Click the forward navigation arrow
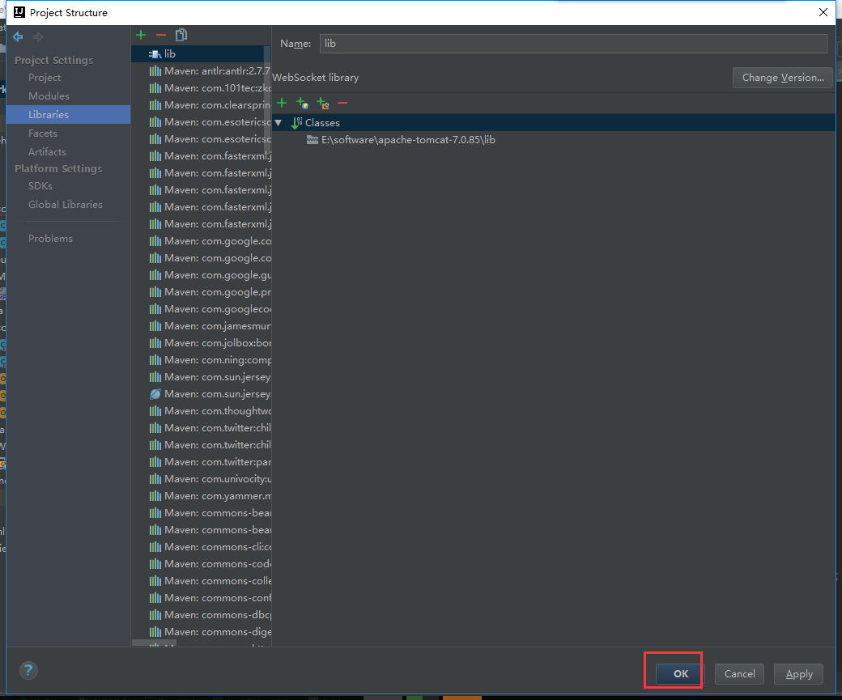 click(37, 36)
